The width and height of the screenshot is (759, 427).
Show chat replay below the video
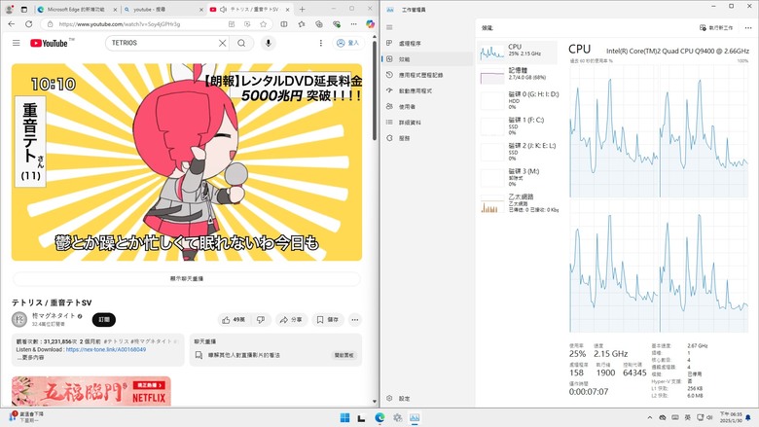[x=187, y=278]
